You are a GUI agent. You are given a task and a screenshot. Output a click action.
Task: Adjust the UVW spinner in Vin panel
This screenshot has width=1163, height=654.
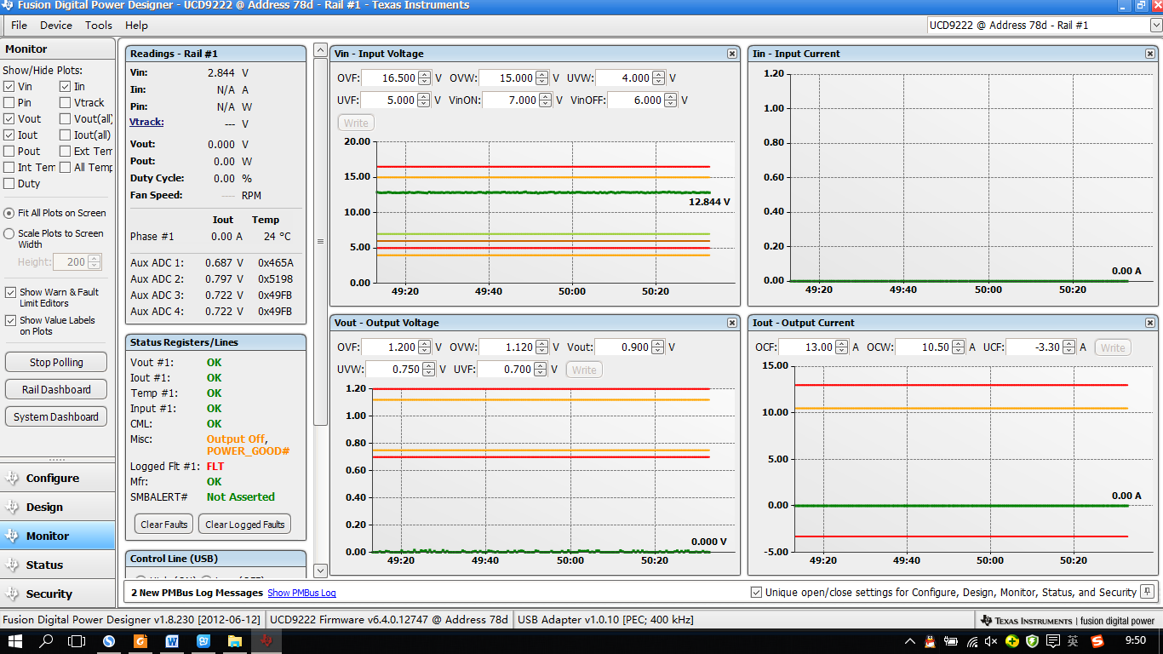point(660,78)
